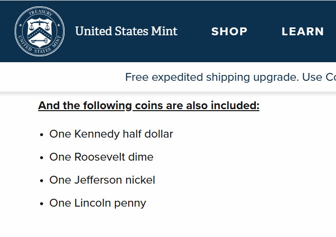Viewport: 336px width, 237px height.
Task: Go to the United States Mint home link
Action: point(126,31)
